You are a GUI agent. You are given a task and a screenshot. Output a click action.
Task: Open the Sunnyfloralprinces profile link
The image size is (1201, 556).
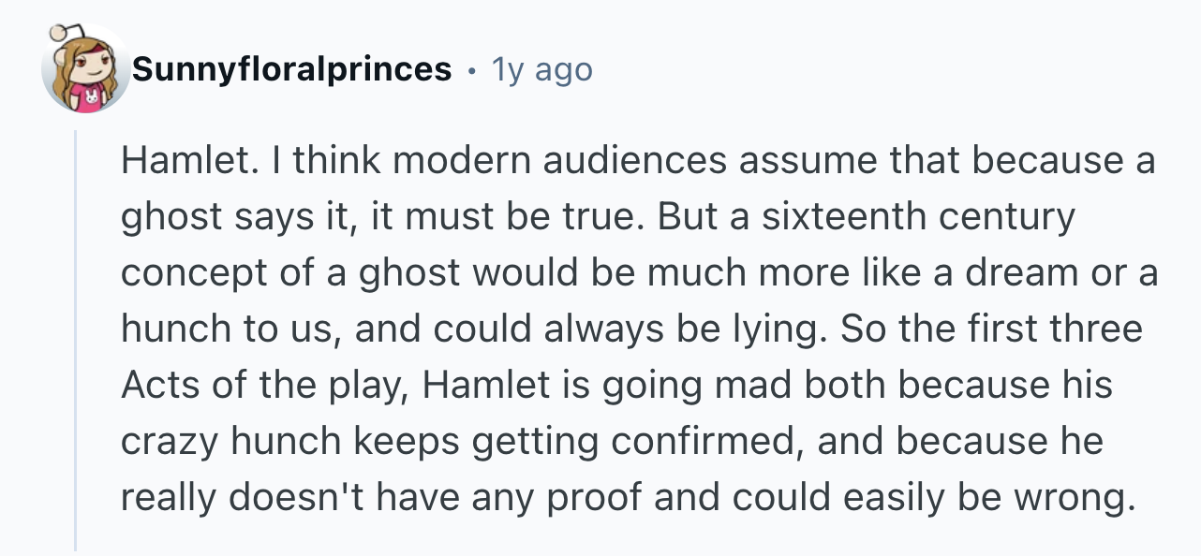pos(291,69)
